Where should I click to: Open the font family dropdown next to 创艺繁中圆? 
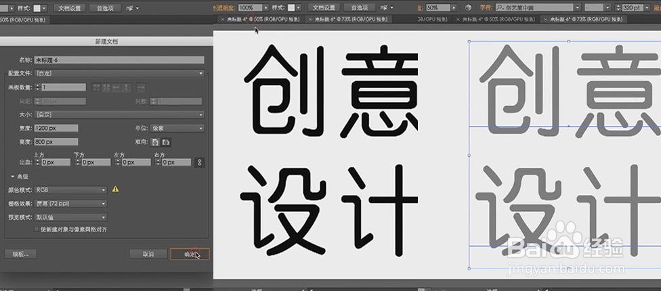point(577,7)
